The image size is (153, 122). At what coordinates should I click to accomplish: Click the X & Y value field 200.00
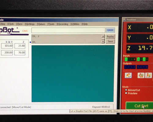7,53
